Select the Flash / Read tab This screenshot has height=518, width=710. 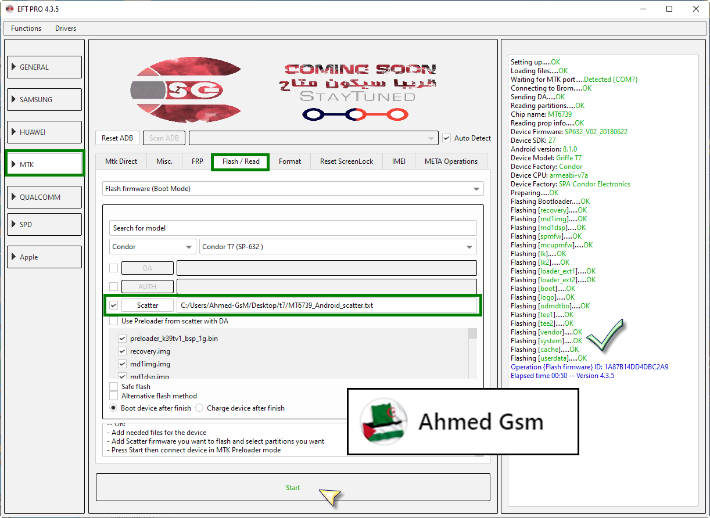(x=241, y=161)
